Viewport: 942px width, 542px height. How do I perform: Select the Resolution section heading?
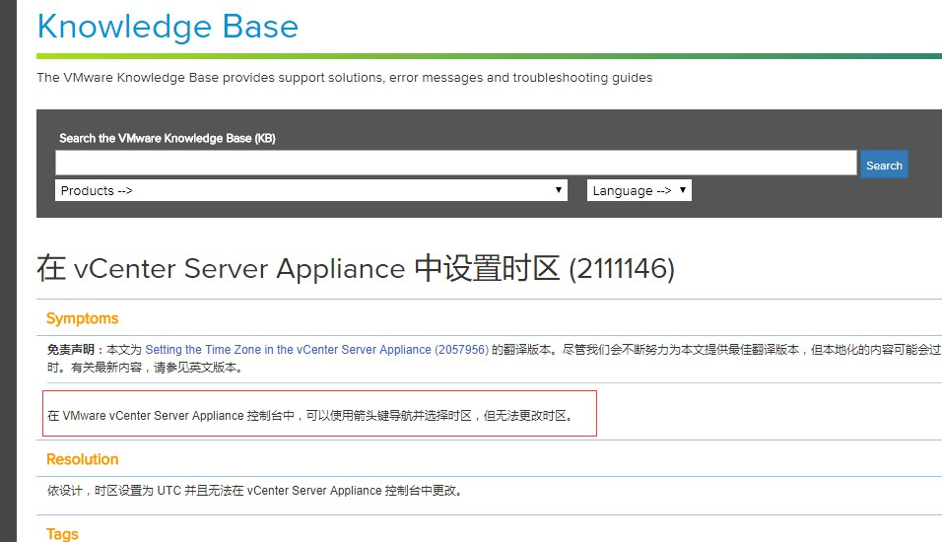82,459
